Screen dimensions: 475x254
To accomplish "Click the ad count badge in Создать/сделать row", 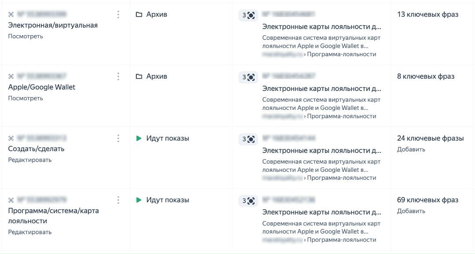I will click(248, 139).
